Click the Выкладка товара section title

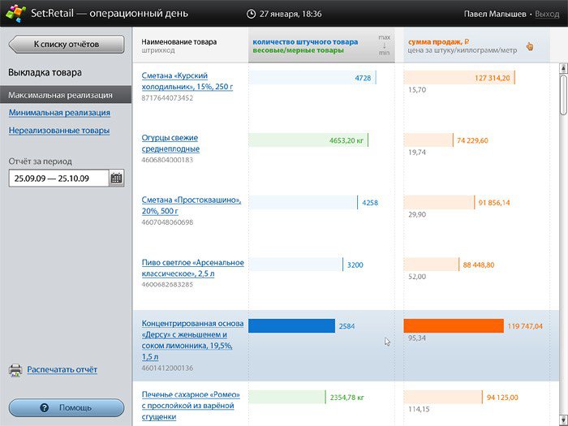45,72
